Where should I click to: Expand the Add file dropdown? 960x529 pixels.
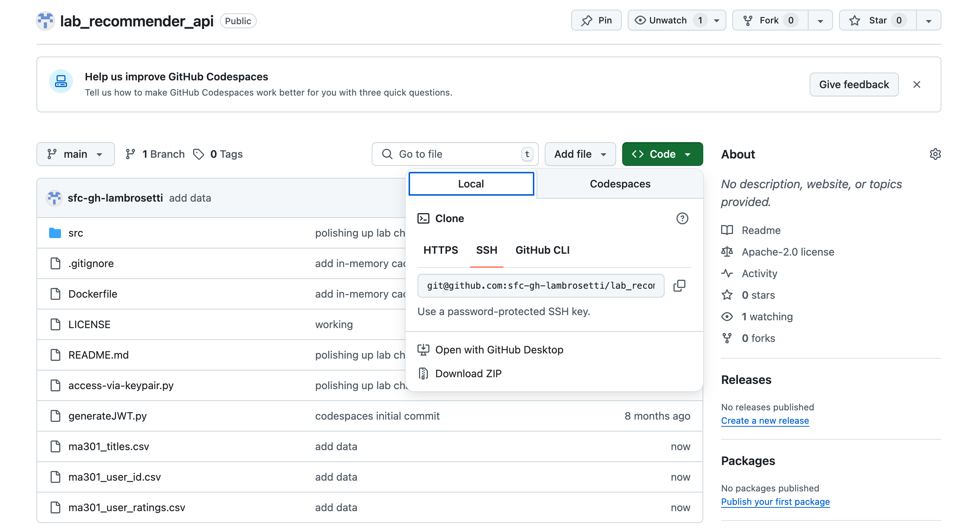pos(580,154)
